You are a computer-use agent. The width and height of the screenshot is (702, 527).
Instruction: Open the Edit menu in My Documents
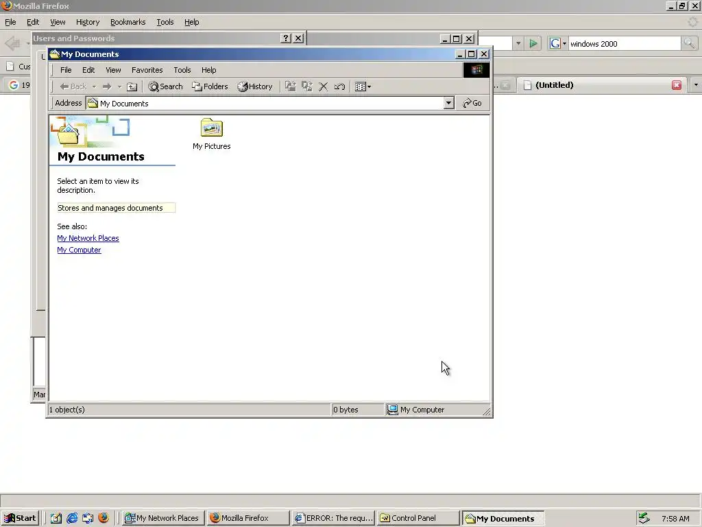tap(88, 70)
